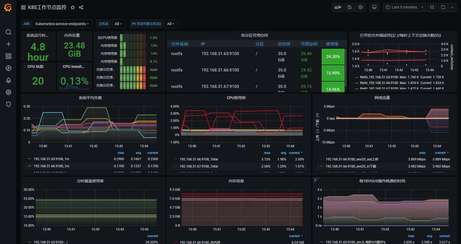Open dashboard settings with the gear icon
Screen dimensions: 461x244
click(361, 7)
